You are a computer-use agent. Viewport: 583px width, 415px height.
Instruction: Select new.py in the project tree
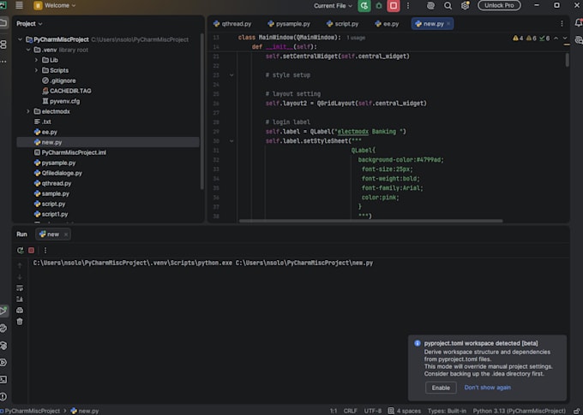pos(108,142)
